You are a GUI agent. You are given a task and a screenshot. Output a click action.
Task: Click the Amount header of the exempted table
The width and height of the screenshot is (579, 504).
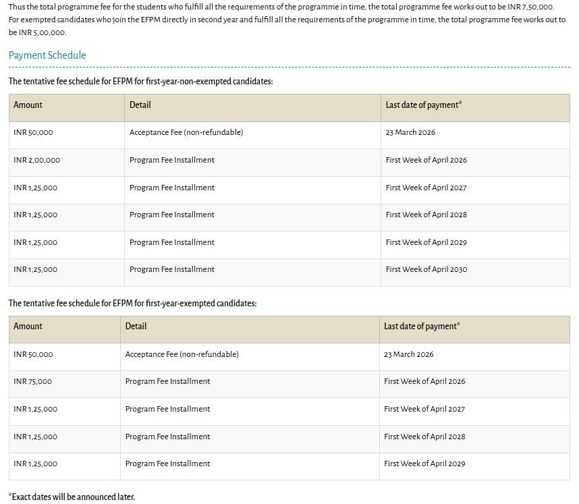coord(28,327)
